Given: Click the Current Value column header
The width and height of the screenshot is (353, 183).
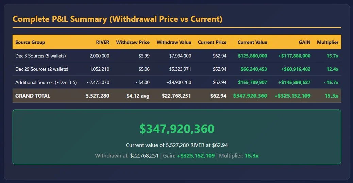Looking at the screenshot, I should click(252, 42).
